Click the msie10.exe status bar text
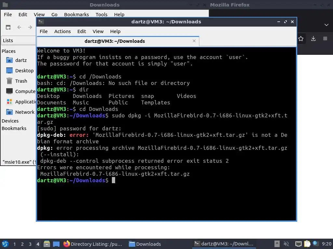 19,162
